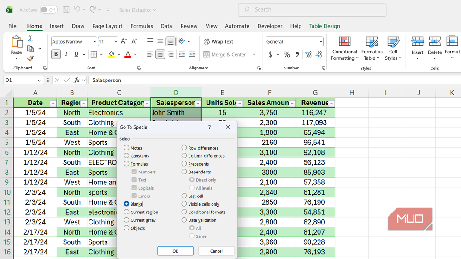Choose Row differences radio option

pyautogui.click(x=184, y=148)
